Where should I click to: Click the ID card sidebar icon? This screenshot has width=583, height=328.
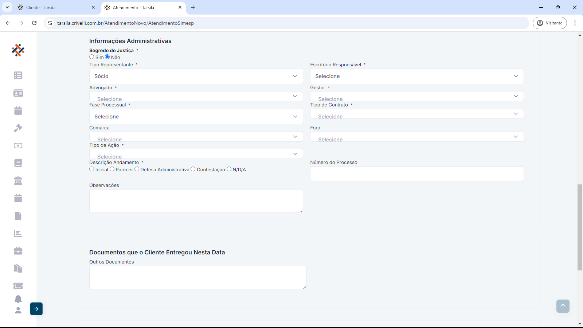(x=18, y=93)
